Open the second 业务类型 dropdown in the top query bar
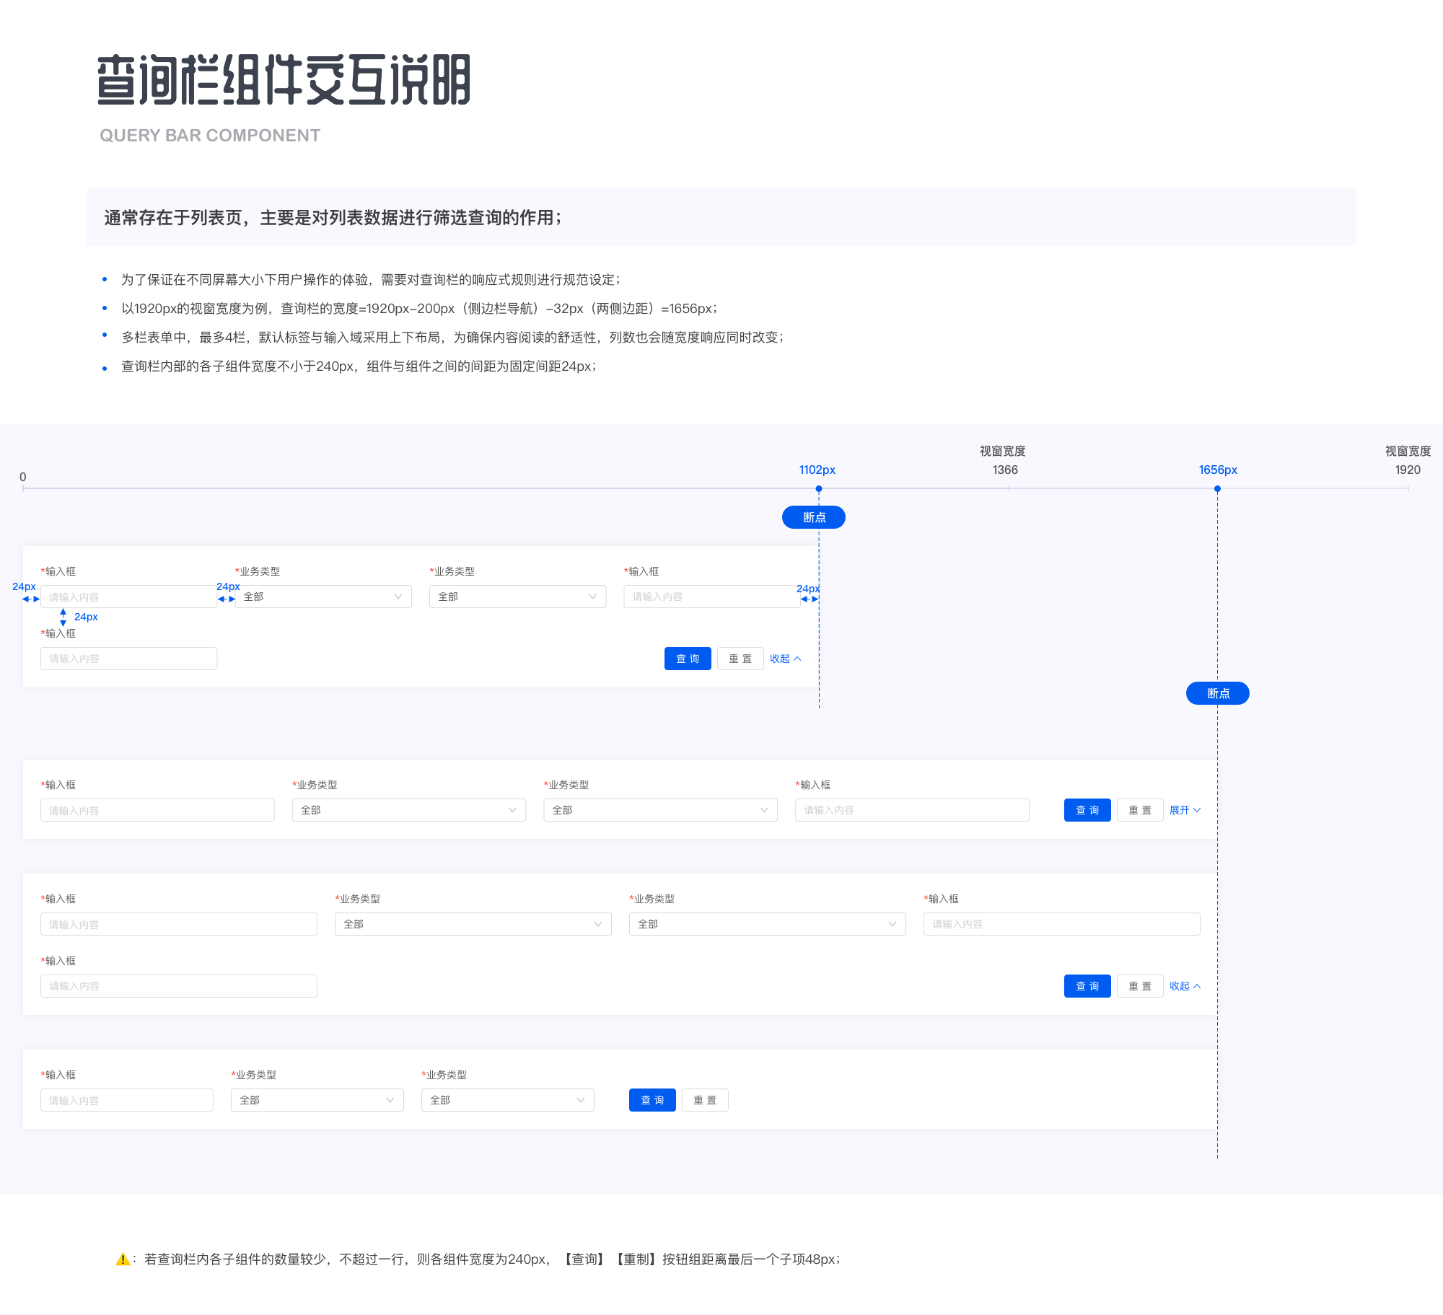Screen dimensions: 1443x1315 click(x=517, y=597)
